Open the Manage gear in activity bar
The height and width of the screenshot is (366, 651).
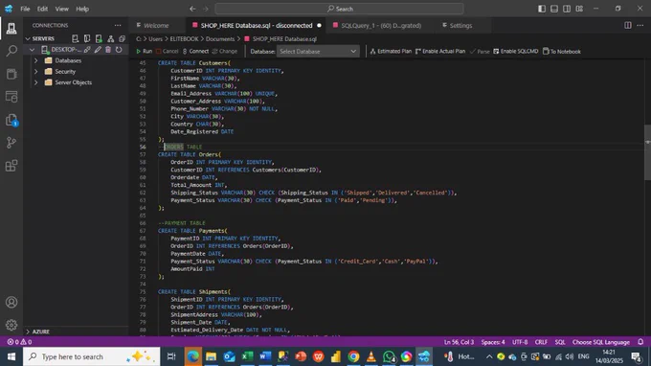[x=11, y=325]
